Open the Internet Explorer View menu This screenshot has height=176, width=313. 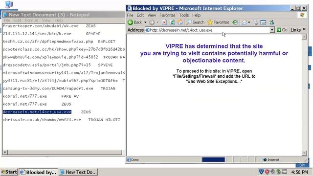[152, 15]
